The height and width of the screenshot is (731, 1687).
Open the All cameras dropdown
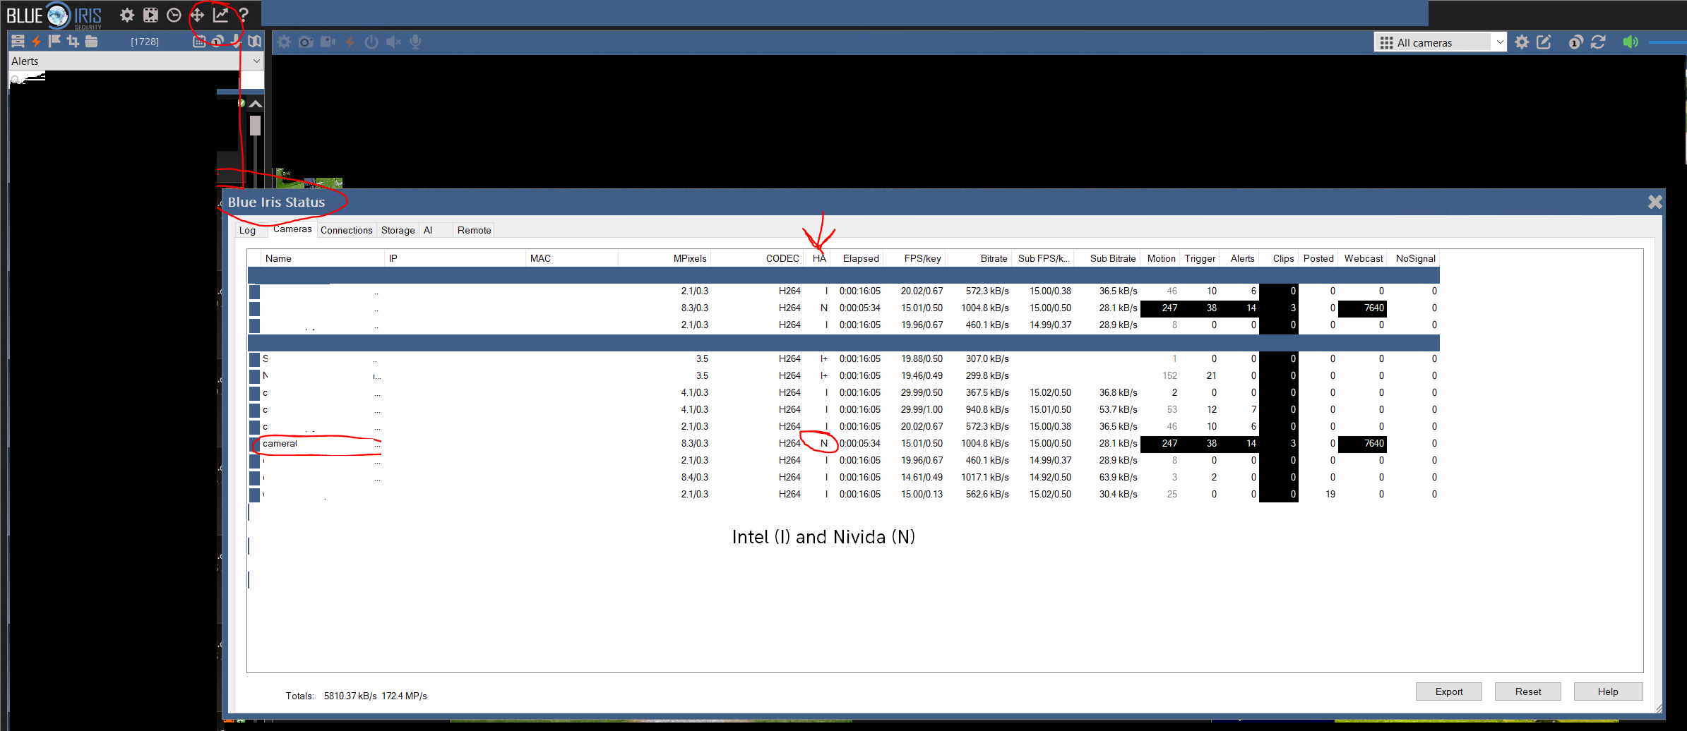[1440, 42]
